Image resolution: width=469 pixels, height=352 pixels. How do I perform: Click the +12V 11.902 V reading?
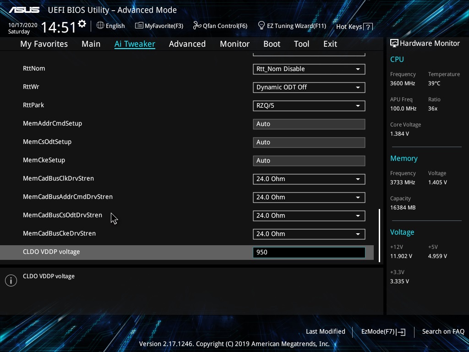[401, 256]
